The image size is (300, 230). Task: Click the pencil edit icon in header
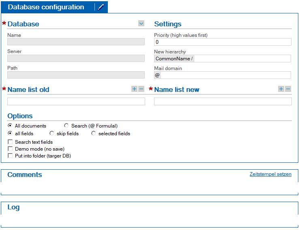tap(101, 7)
